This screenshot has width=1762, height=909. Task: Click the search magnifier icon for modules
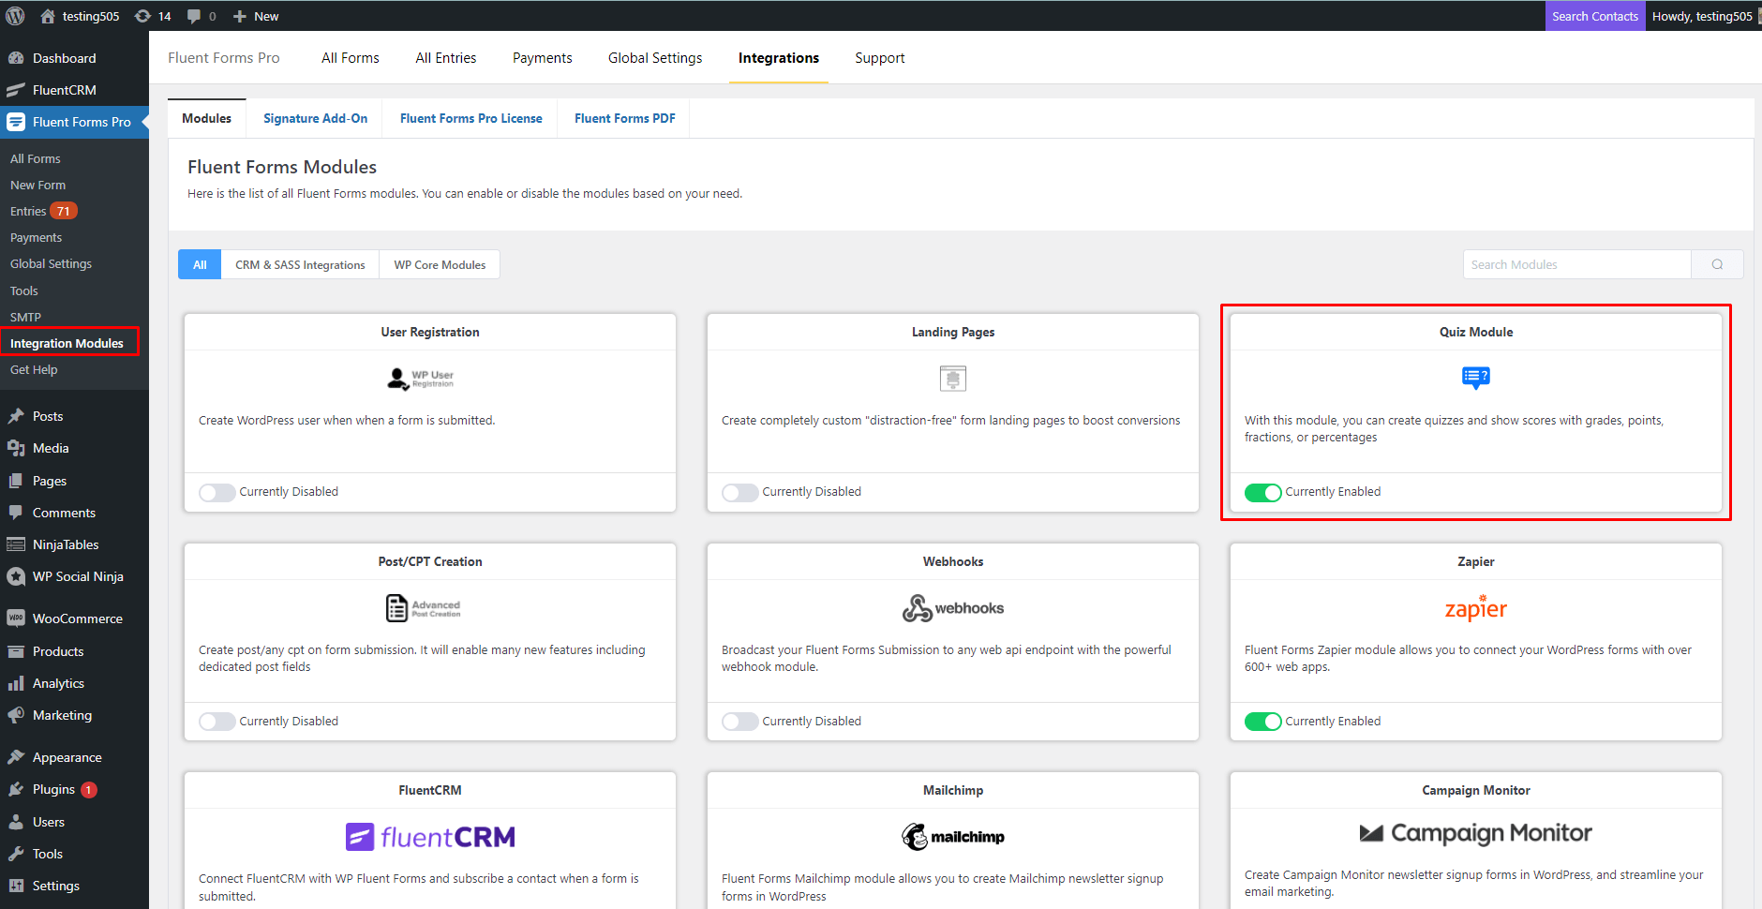click(1717, 264)
